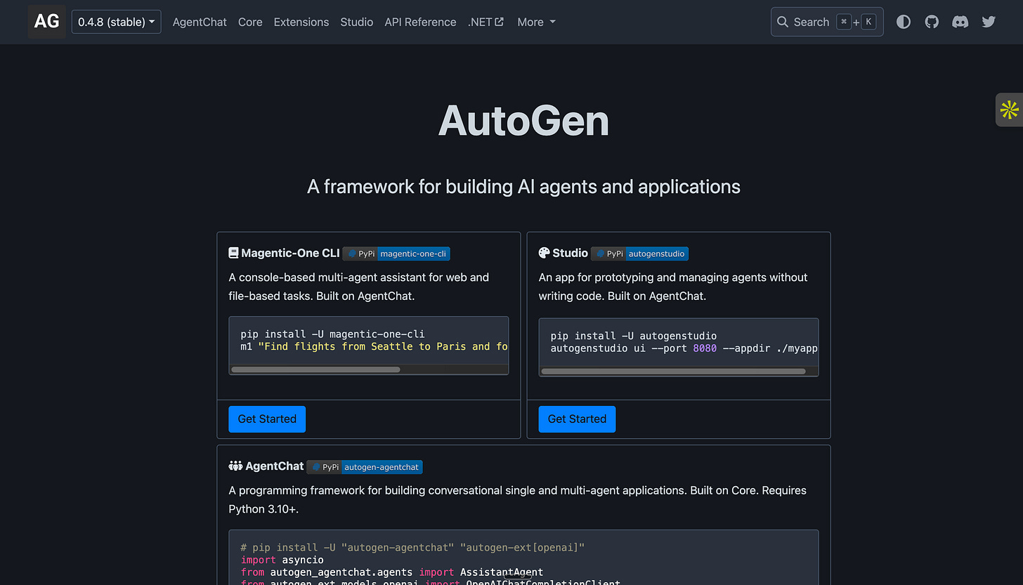This screenshot has width=1023, height=585.
Task: Toggle the light/dark theme switcher
Action: point(904,22)
